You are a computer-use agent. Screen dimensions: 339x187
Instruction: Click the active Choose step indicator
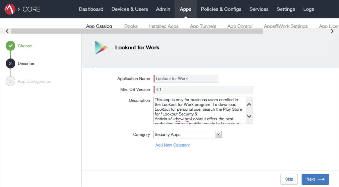10,45
